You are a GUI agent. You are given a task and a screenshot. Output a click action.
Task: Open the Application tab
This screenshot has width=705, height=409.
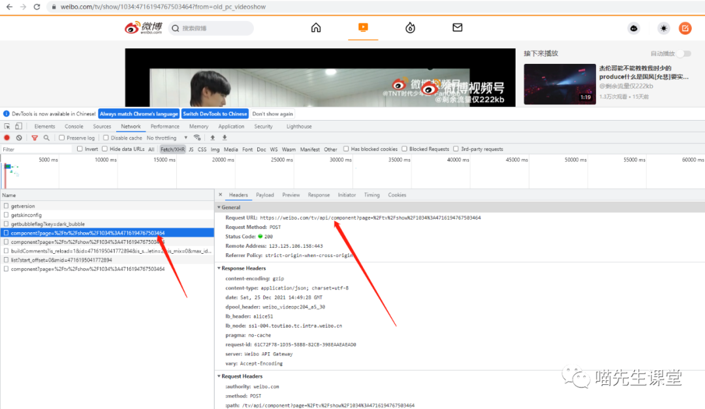point(231,127)
